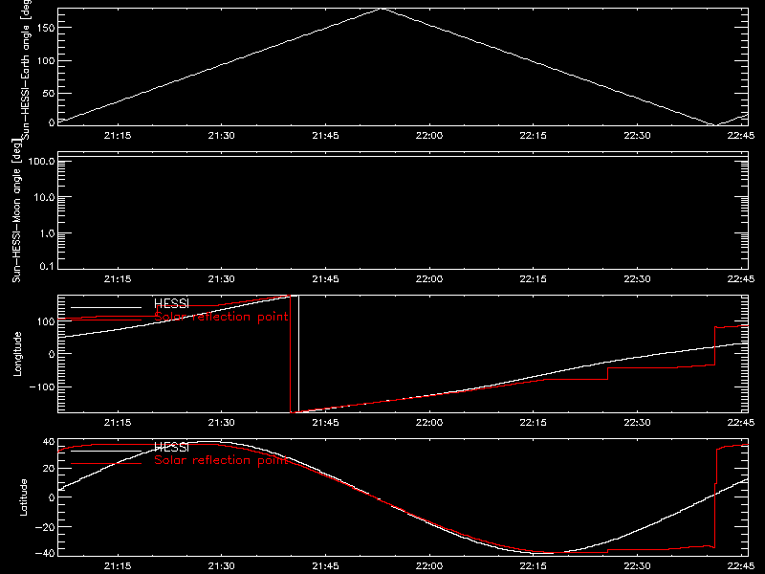Click 0.1 tick on Moon angle axis
The width and height of the screenshot is (765, 574).
point(47,266)
